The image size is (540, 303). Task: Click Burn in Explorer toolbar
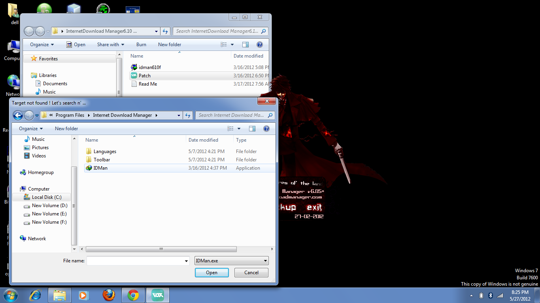click(x=141, y=45)
